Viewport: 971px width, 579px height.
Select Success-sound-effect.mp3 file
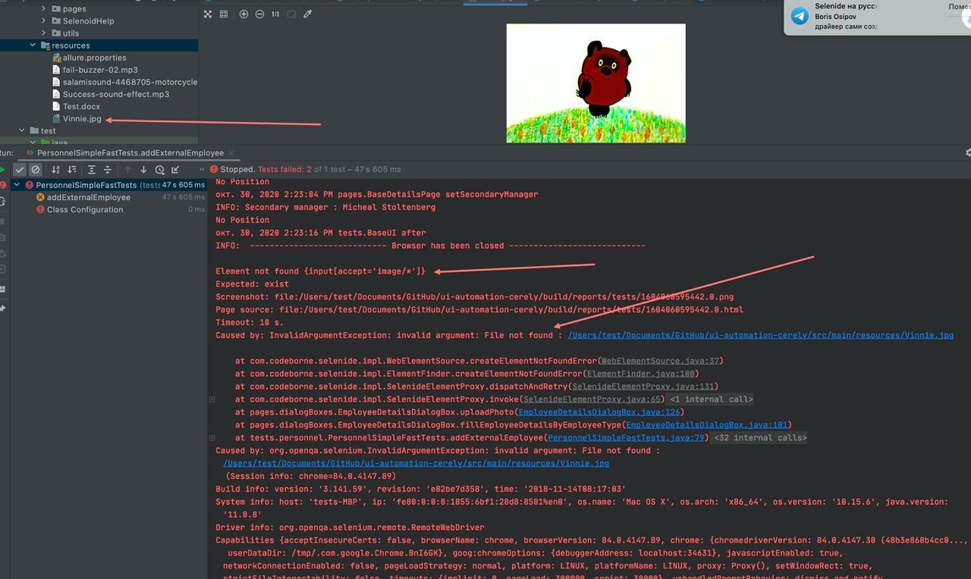pos(115,94)
